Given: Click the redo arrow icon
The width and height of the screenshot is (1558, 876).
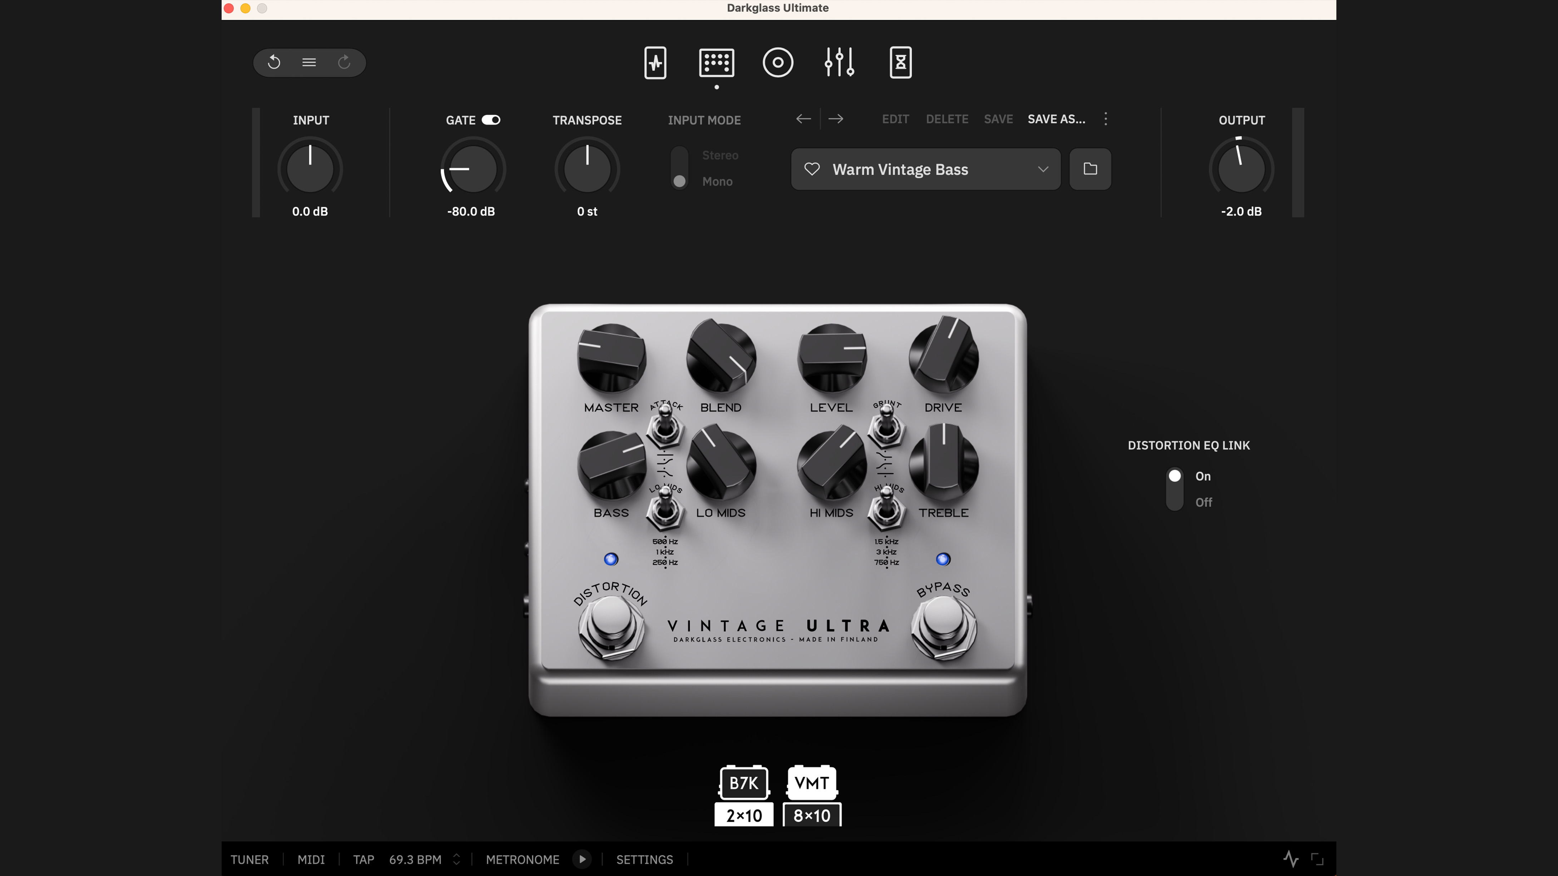Looking at the screenshot, I should coord(344,62).
